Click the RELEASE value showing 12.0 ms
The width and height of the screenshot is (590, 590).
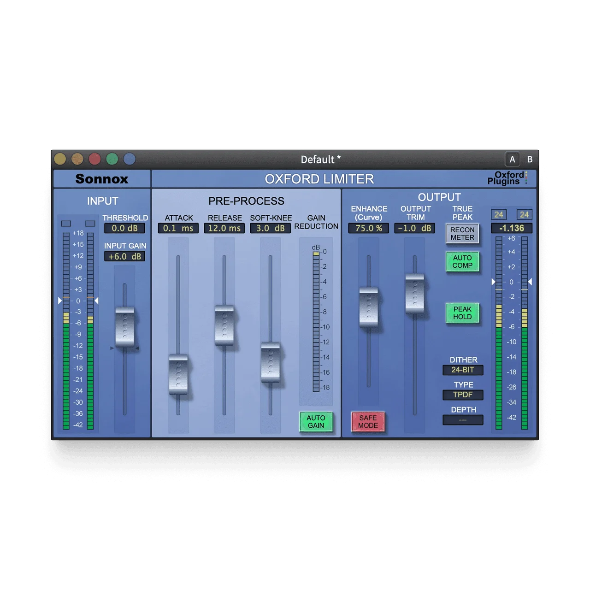point(224,227)
